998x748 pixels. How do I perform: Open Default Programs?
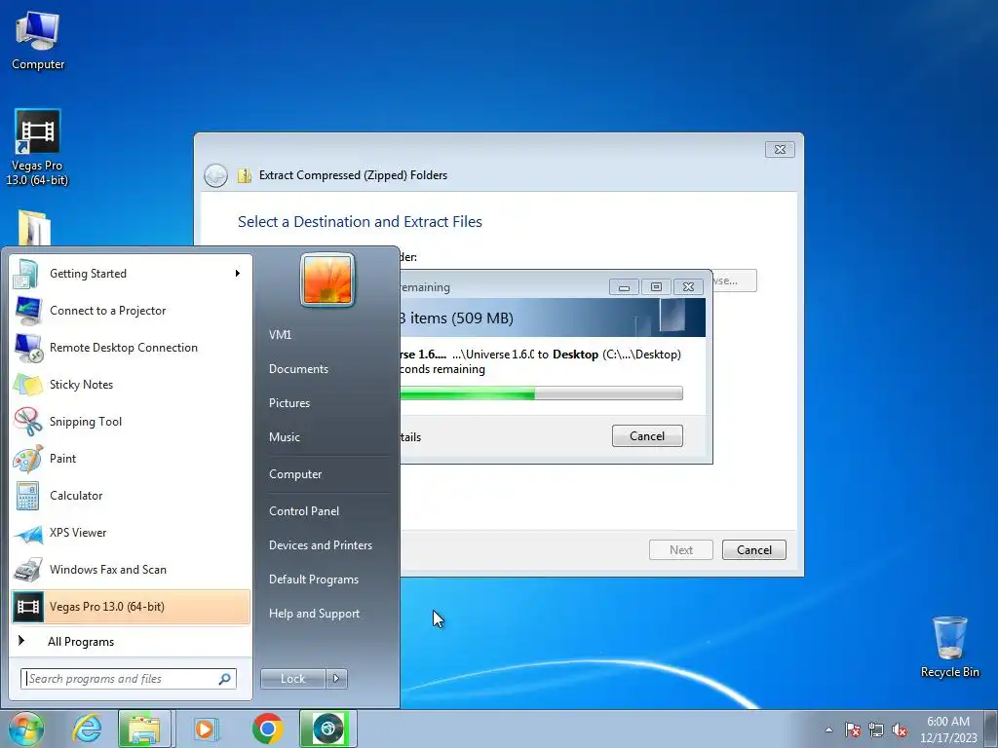[314, 580]
